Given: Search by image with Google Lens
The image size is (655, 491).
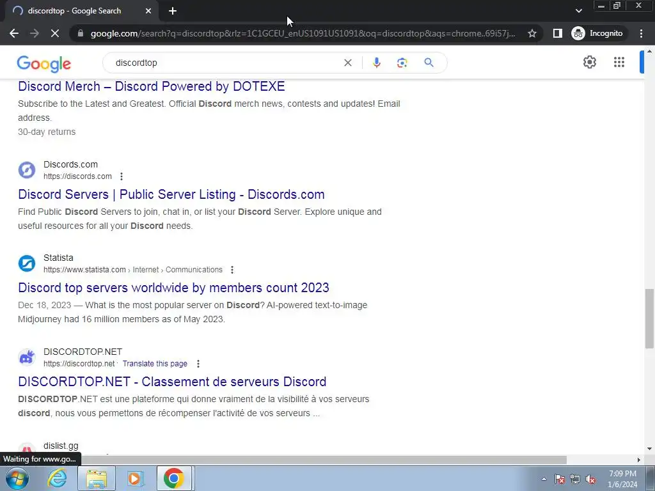Looking at the screenshot, I should (x=402, y=63).
